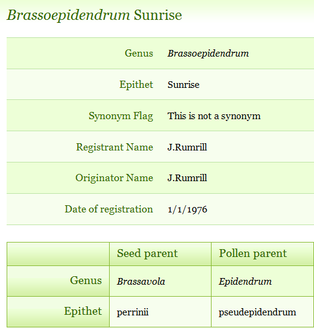Click the Genus label in details table
Image resolution: width=314 pixels, height=328 pixels.
click(139, 53)
